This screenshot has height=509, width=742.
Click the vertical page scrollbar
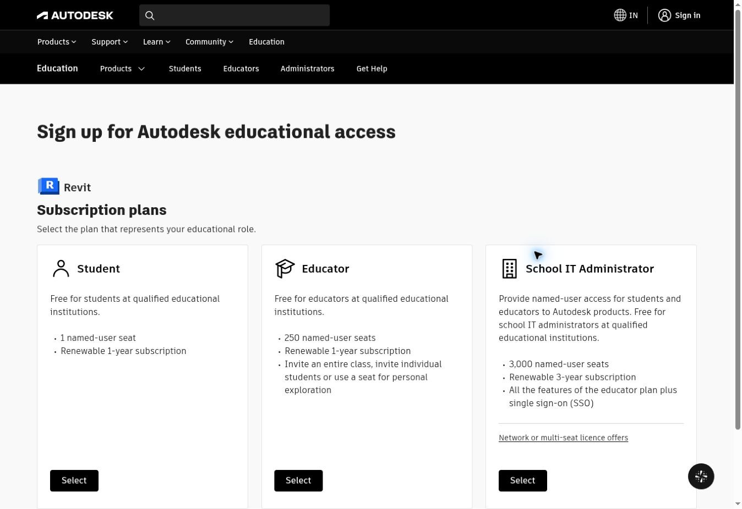[x=738, y=220]
